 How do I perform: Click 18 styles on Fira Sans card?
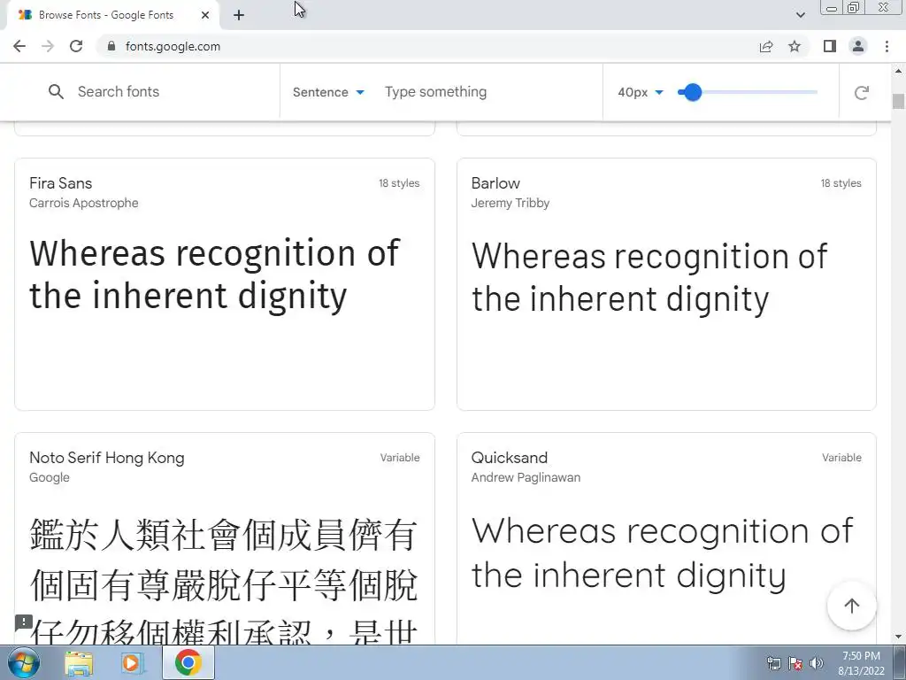tap(399, 183)
